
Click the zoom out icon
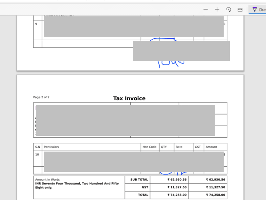pos(206,9)
